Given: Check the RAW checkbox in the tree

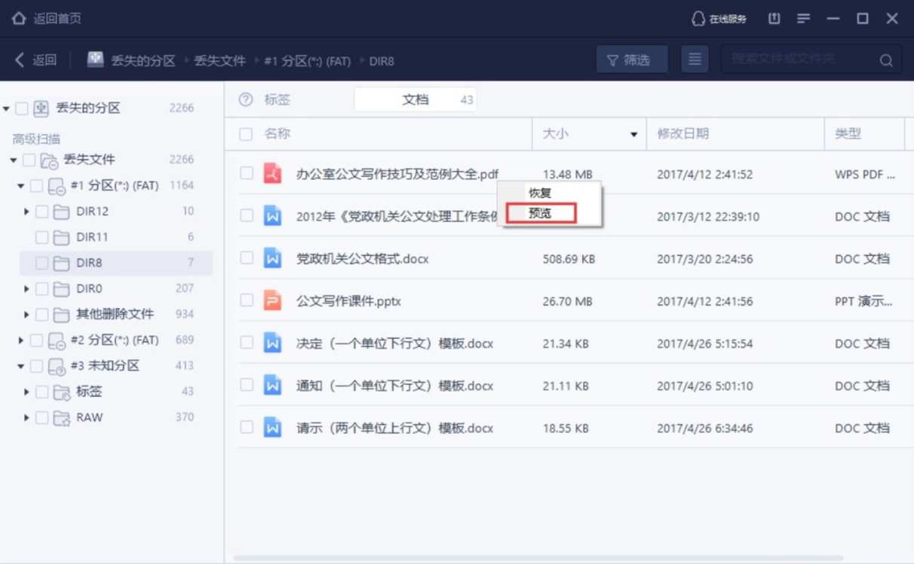Looking at the screenshot, I should click(41, 417).
